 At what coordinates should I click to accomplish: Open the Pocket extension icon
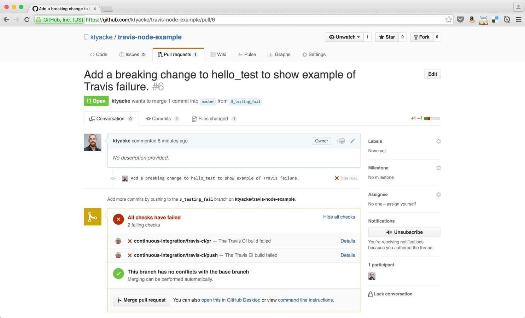(460, 20)
